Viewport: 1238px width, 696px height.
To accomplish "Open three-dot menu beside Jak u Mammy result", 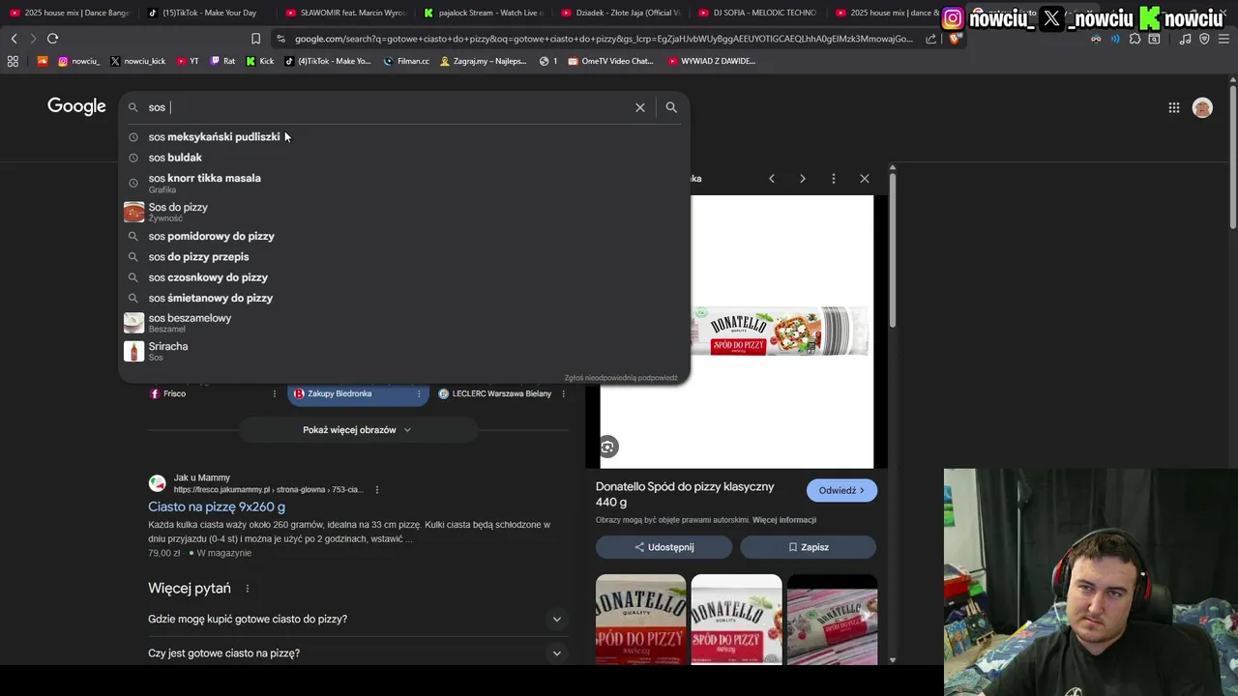I will pos(376,490).
